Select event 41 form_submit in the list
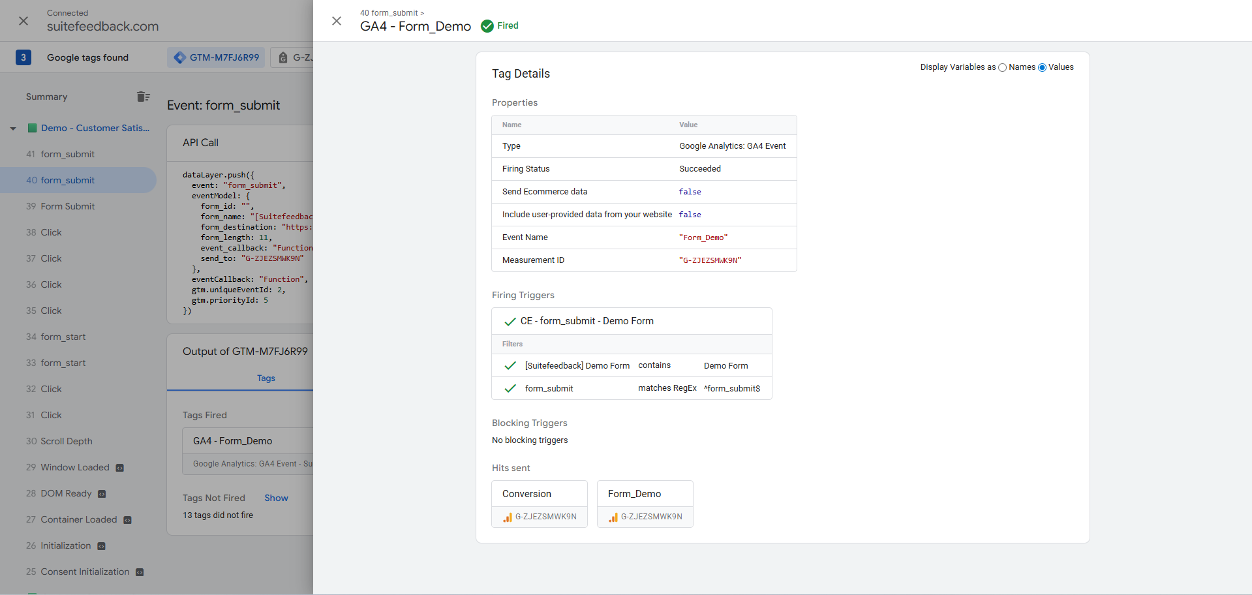Image resolution: width=1252 pixels, height=595 pixels. [67, 154]
